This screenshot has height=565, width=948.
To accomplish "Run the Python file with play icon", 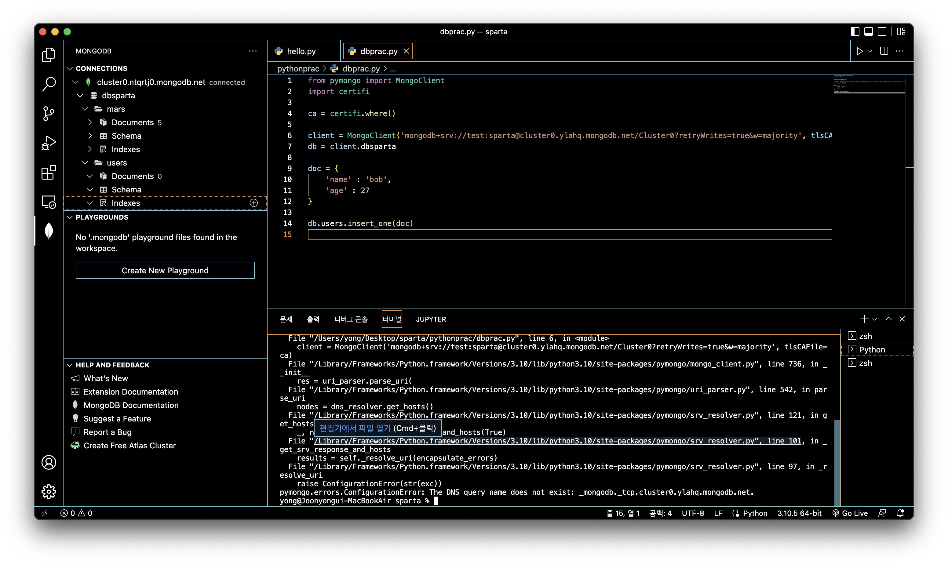I will 859,51.
